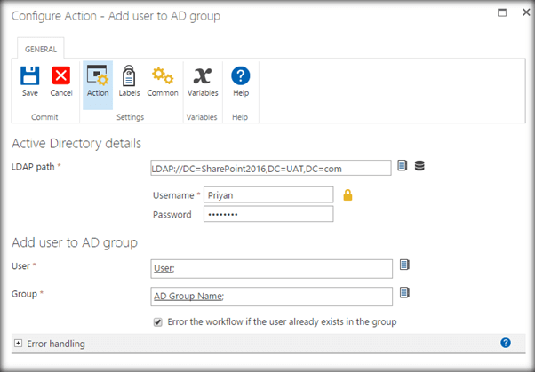Click into the LDAP path field
This screenshot has height=372, width=535.
pos(271,168)
